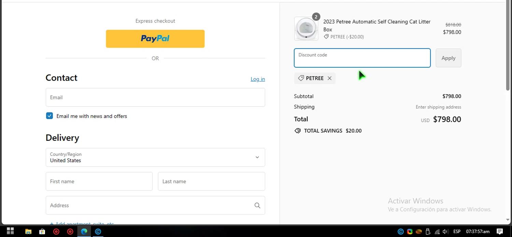The image size is (512, 237).
Task: Click the quantity badge on product image
Action: [x=316, y=17]
